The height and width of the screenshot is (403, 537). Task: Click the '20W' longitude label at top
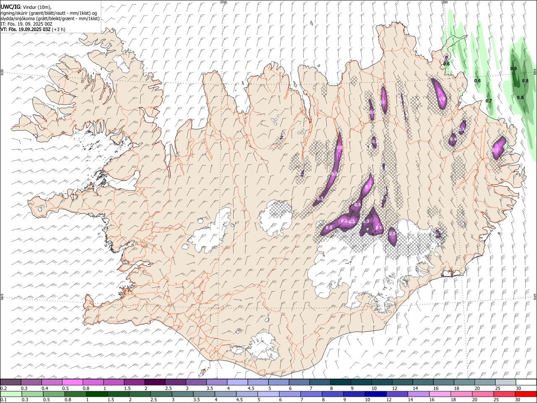223,2
